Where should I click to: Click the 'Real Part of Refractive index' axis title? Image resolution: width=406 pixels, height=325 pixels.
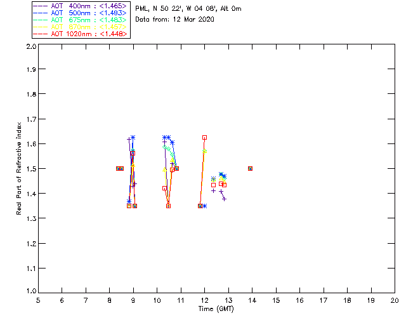18,168
